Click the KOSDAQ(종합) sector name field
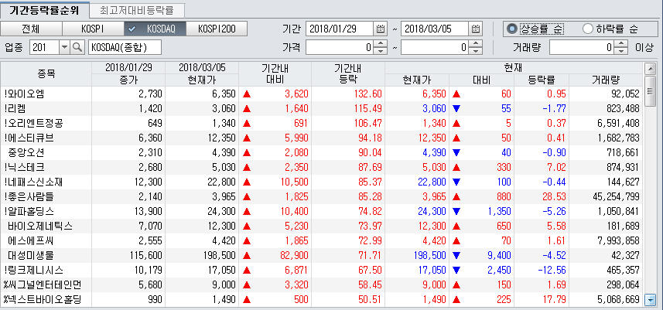663x310 pixels. (125, 47)
